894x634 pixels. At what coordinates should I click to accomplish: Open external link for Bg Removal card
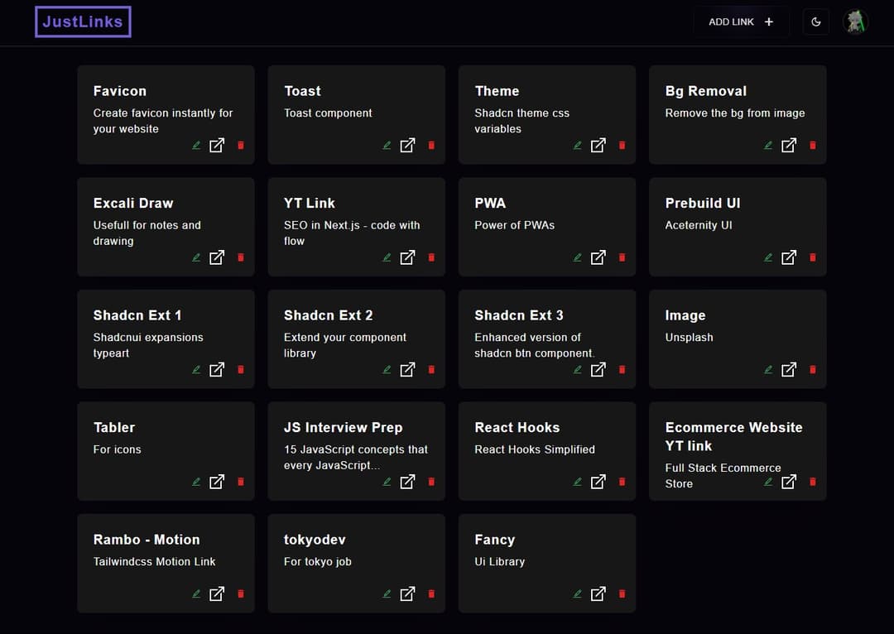789,146
